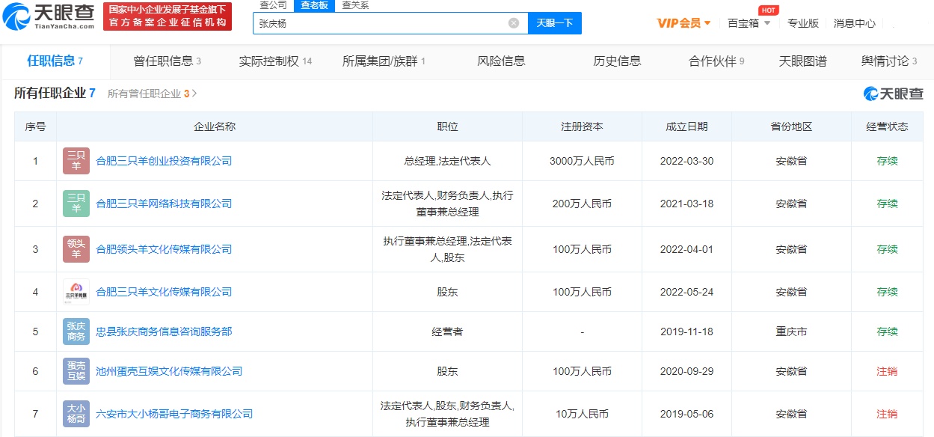Click the 企业名称 column header
Screen dimensions: 934x437
point(215,126)
